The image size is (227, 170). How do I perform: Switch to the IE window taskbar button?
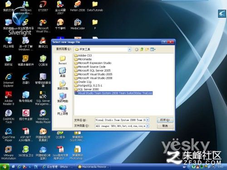[58, 167]
